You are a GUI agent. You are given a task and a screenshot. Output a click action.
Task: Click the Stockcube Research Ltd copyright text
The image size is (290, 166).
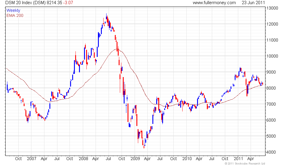245,164
